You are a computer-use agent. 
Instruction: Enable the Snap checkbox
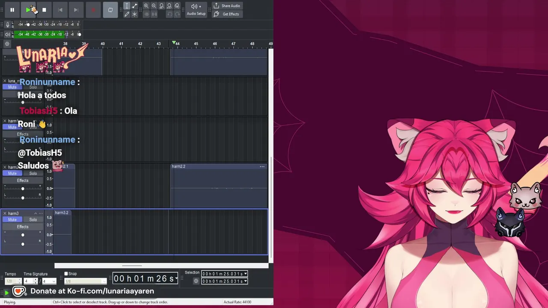(66, 274)
